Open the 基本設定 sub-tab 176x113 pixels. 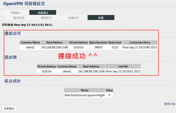click(x=19, y=18)
